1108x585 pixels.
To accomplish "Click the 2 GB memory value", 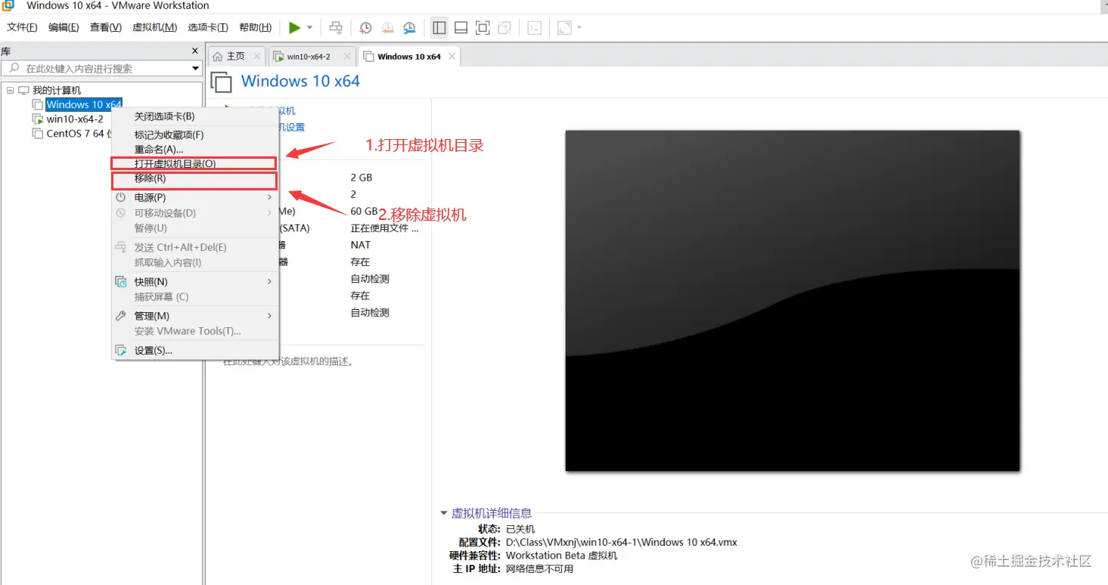I will (x=362, y=178).
